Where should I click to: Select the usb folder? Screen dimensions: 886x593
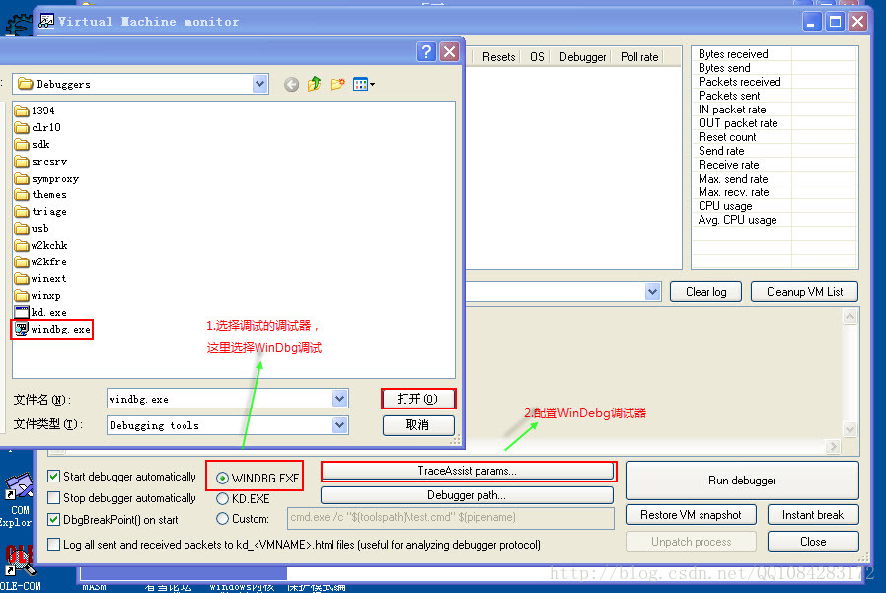(x=32, y=228)
